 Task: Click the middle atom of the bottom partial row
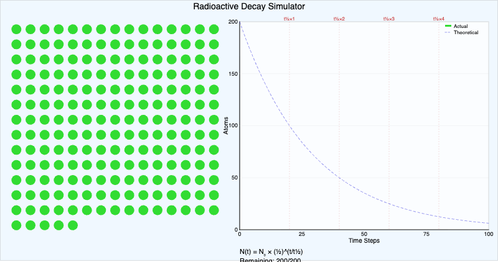coord(45,225)
